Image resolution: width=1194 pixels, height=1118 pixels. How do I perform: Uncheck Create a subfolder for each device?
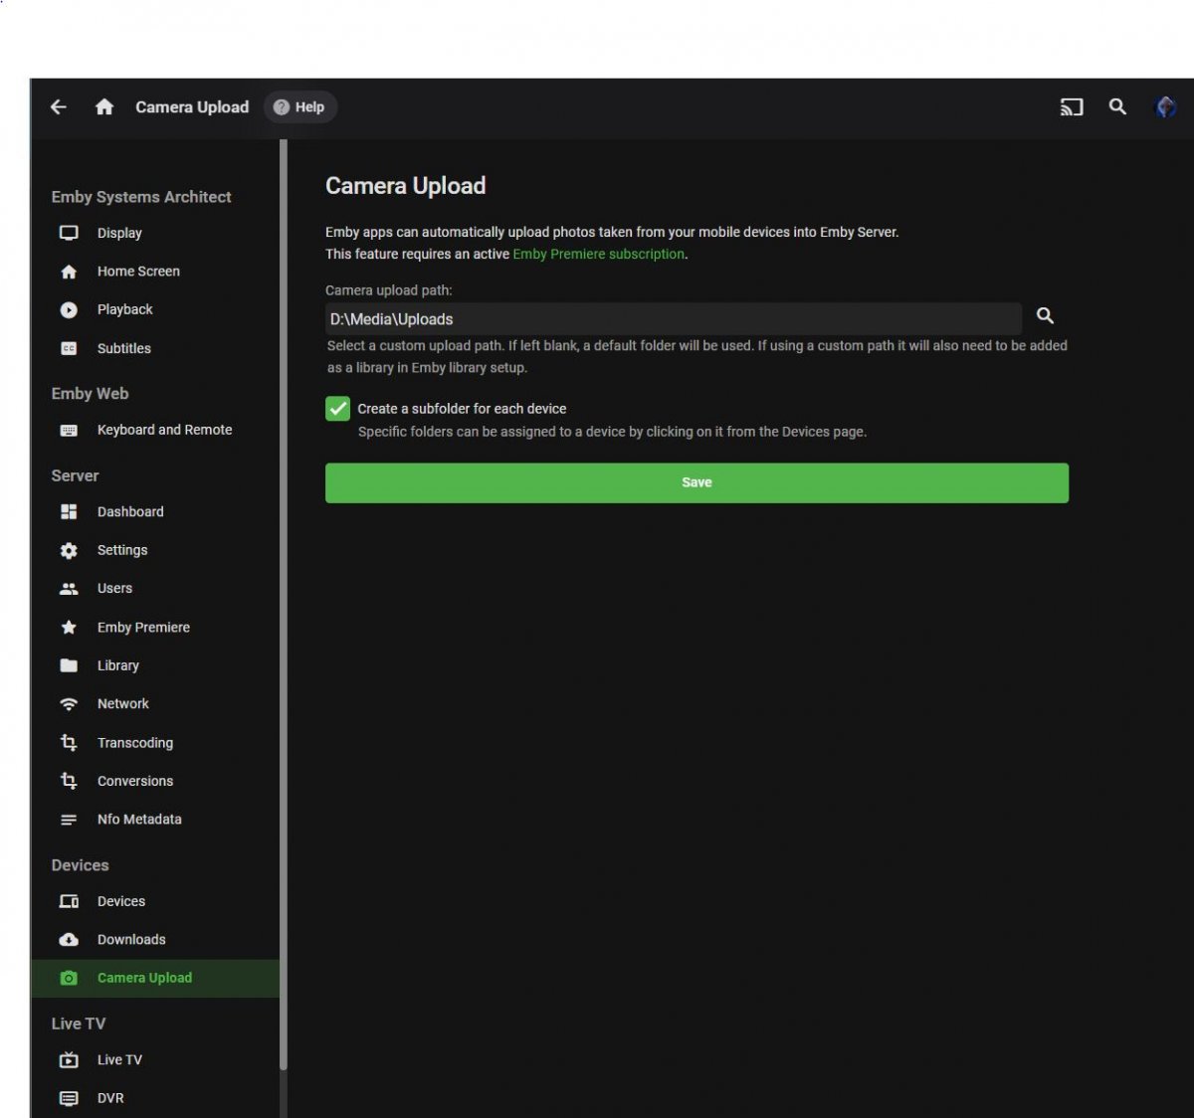tap(338, 409)
